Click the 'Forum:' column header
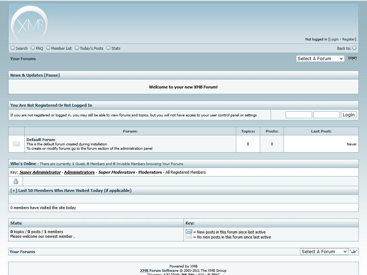 coord(130,131)
